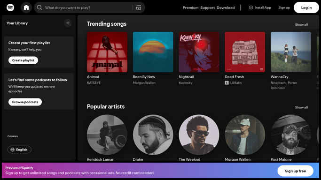Click the Browse podcasts button
The width and height of the screenshot is (321, 180).
25,102
